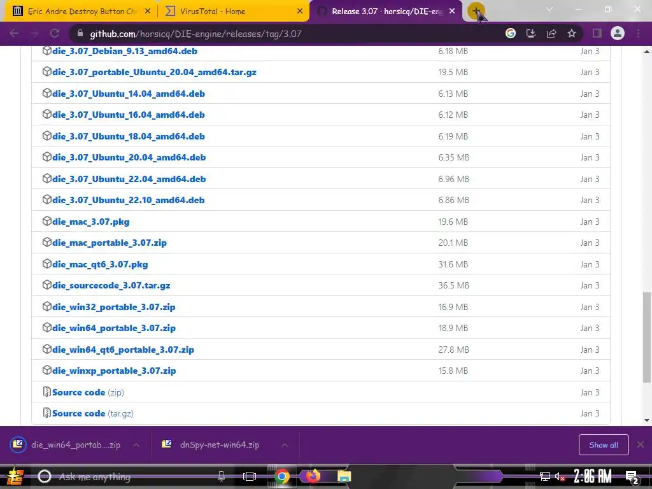Share this page using the share icon
The image size is (652, 489).
coord(551,33)
